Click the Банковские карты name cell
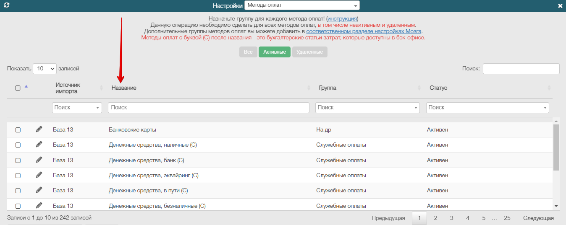 pyautogui.click(x=132, y=130)
